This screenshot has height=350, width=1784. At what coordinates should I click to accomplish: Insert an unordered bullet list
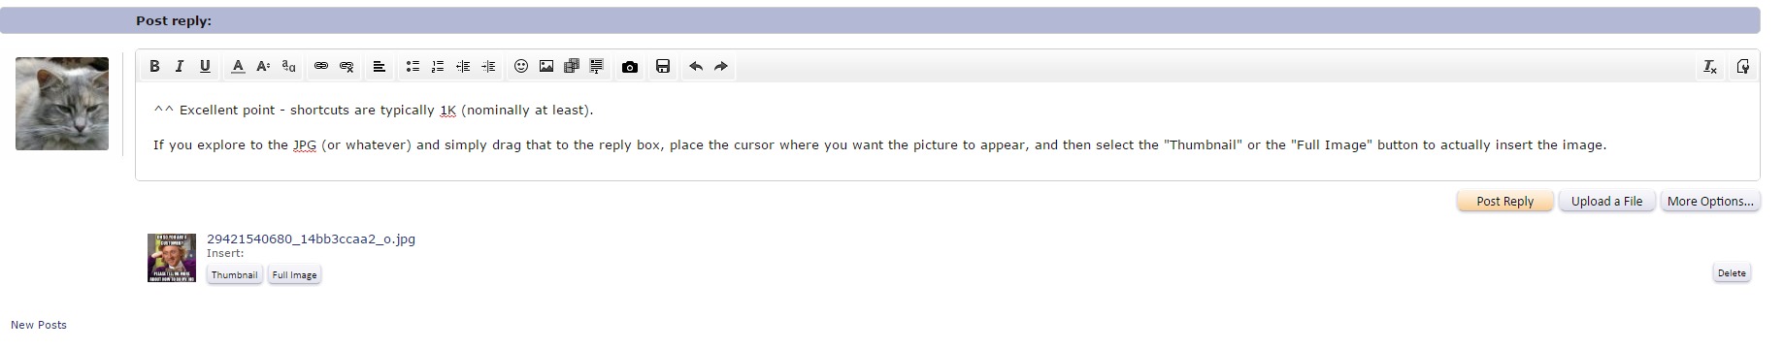pyautogui.click(x=413, y=66)
